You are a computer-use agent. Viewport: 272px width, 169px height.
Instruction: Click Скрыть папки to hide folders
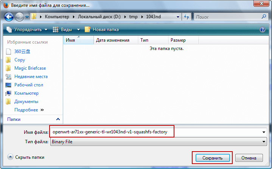pos(26,157)
